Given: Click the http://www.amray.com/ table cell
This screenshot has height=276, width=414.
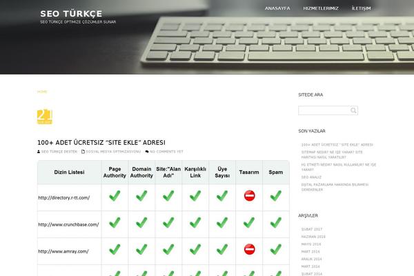Looking at the screenshot, I should [x=69, y=251].
